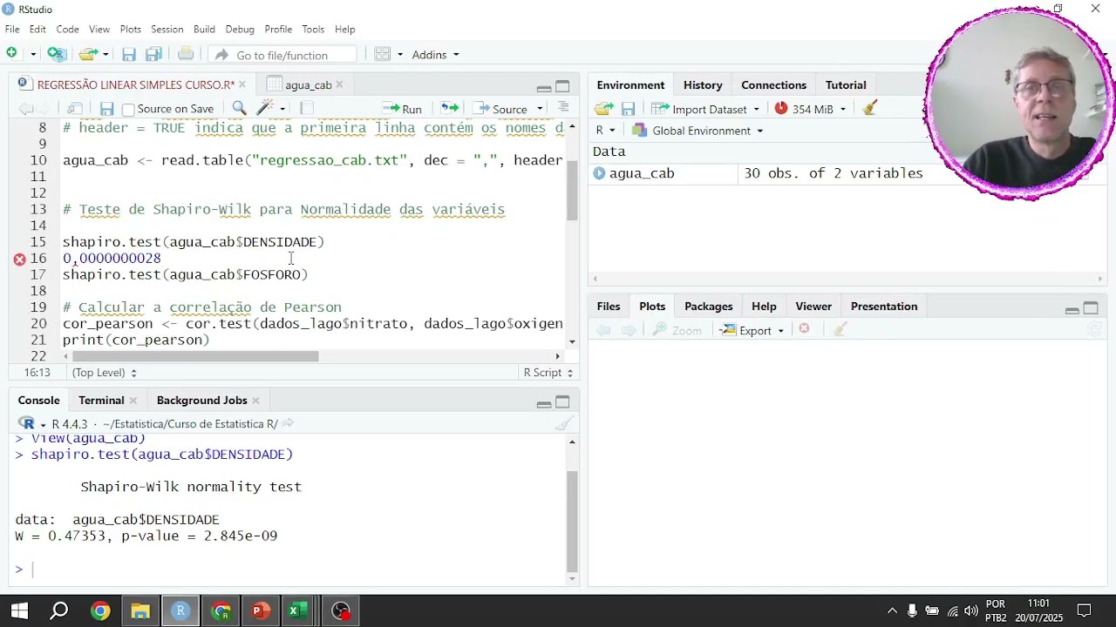1116x627 pixels.
Task: Open the new file dropdown arrow
Action: coord(33,55)
